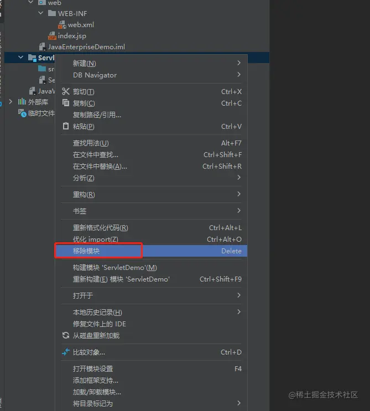370x411 pixels.
Task: Click the external libraries (外部库) bar icon
Action: pyautogui.click(x=22, y=102)
